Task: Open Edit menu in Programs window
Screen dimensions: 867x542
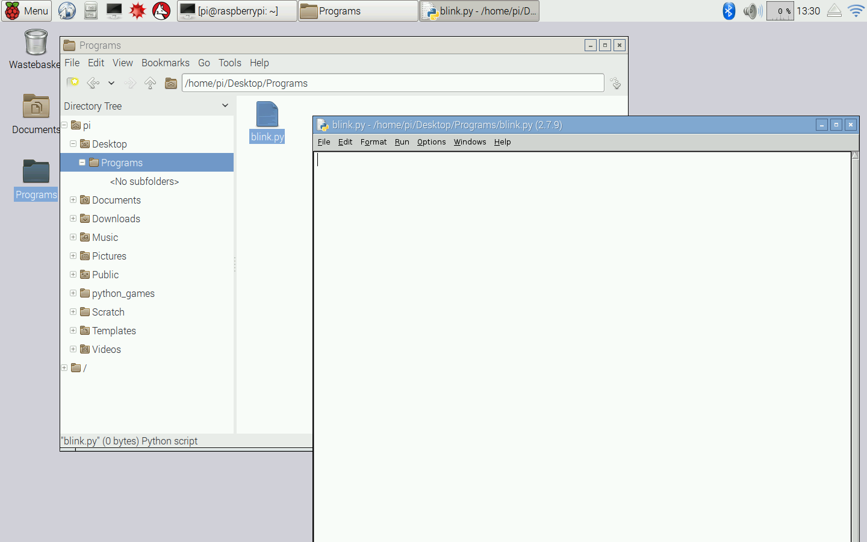Action: pos(96,63)
